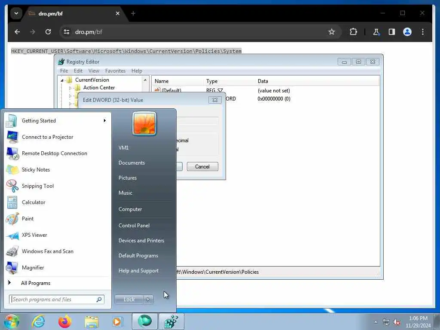Open Chrome Labs flask icon

(x=376, y=32)
